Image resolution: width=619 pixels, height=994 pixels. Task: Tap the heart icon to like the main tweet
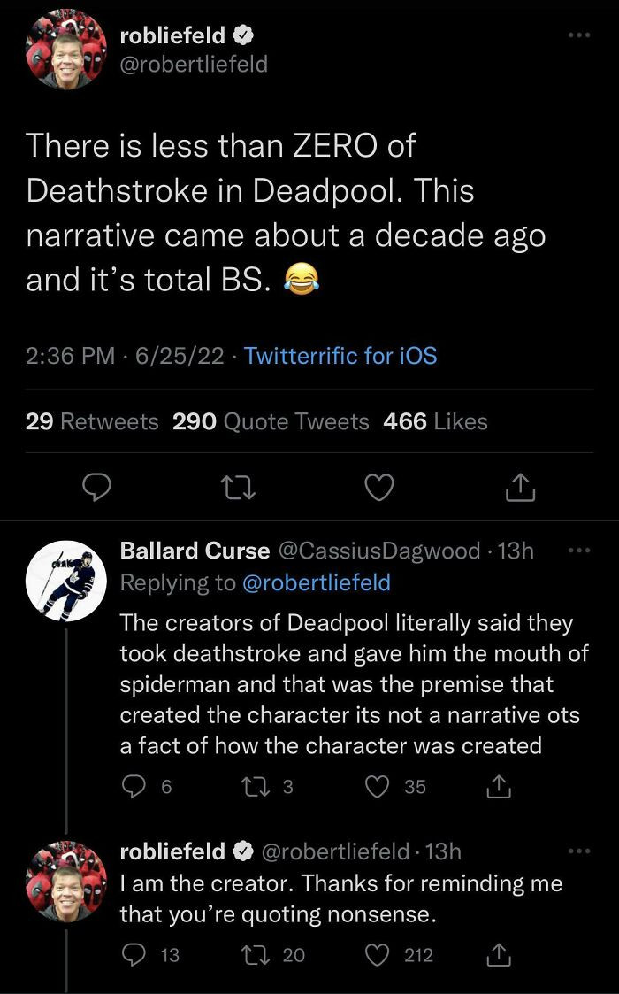378,487
